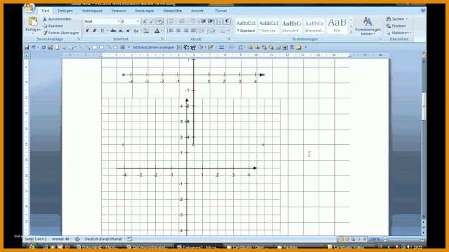The width and height of the screenshot is (449, 252).
Task: Toggle paragraph marks pilcrow display
Action: coord(227,22)
